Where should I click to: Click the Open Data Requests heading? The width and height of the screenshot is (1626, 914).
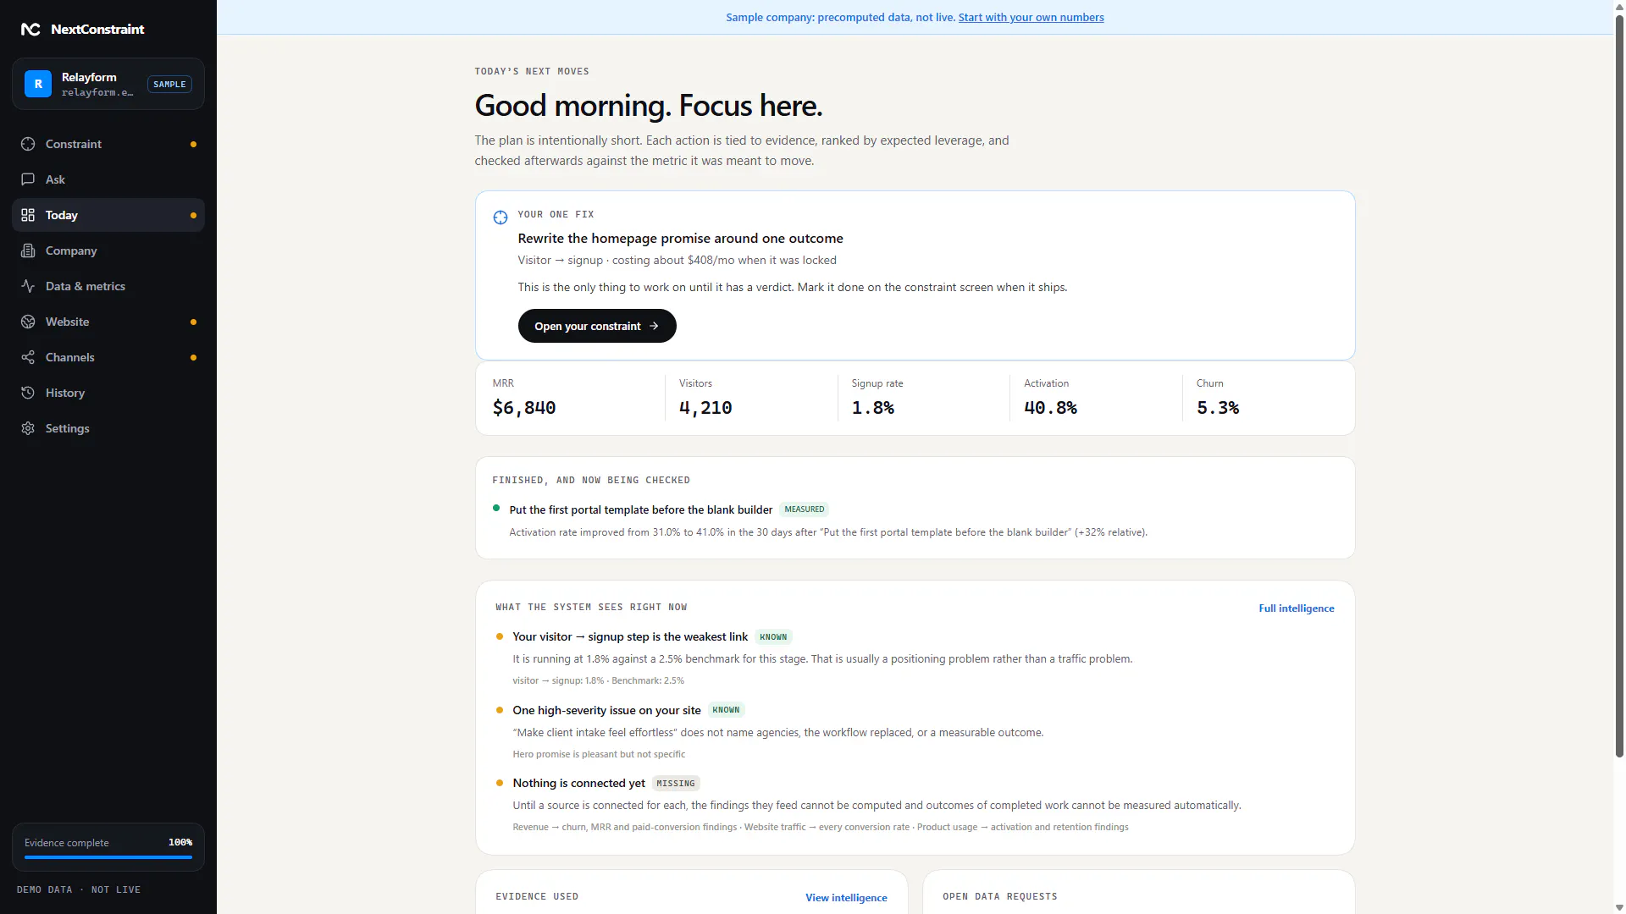click(x=1000, y=897)
